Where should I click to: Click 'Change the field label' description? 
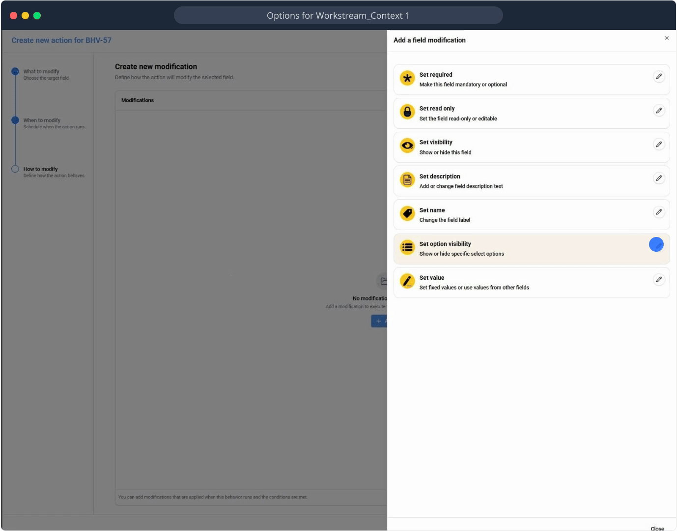(445, 220)
